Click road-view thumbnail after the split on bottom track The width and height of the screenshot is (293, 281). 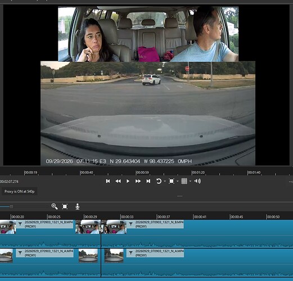pyautogui.click(x=114, y=256)
